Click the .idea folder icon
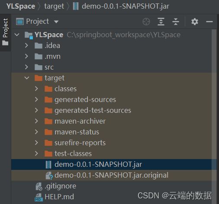Image resolution: width=219 pixels, height=204 pixels. (x=39, y=45)
